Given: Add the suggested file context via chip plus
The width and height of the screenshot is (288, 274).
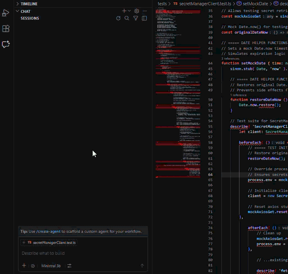Looking at the screenshot, I should pyautogui.click(x=24, y=242).
